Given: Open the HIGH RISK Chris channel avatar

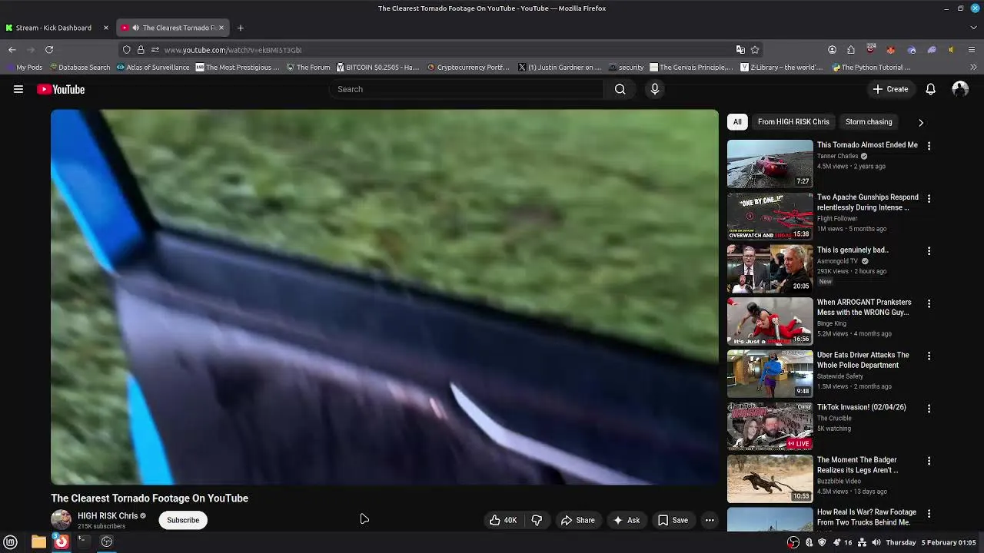Looking at the screenshot, I should (x=61, y=520).
